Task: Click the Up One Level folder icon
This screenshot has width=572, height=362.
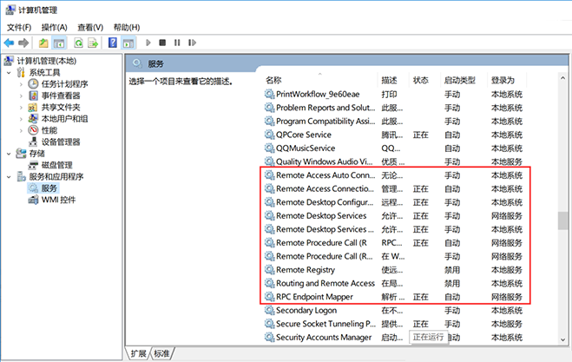Action: pos(43,43)
